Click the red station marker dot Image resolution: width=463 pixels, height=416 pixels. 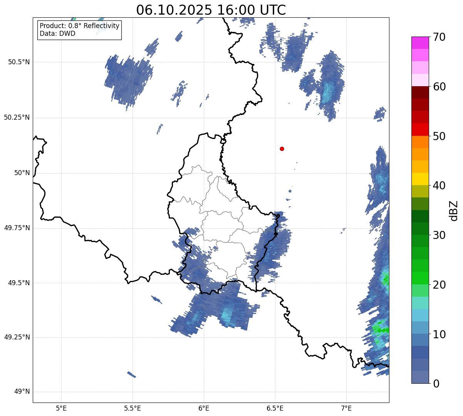pos(282,149)
